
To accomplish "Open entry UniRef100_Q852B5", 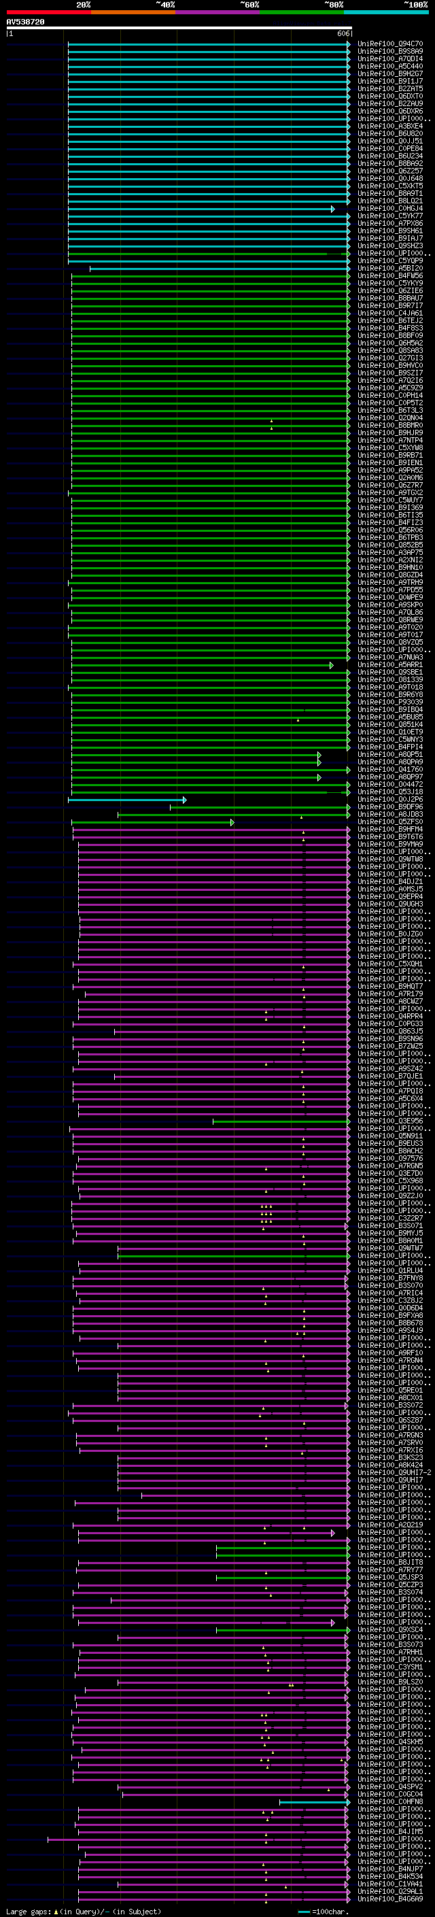I will click(x=390, y=545).
